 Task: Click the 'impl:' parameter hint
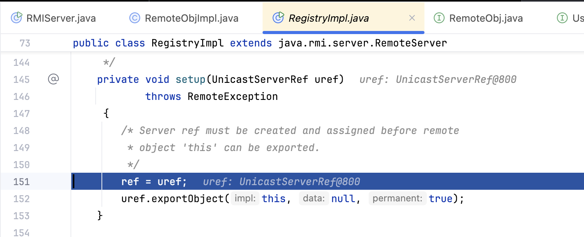[x=245, y=199]
